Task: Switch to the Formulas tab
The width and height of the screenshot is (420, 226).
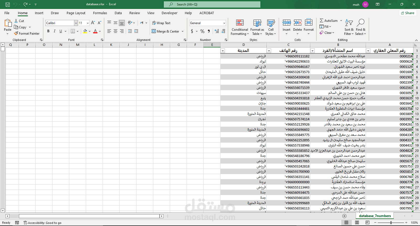Action: [x=100, y=13]
